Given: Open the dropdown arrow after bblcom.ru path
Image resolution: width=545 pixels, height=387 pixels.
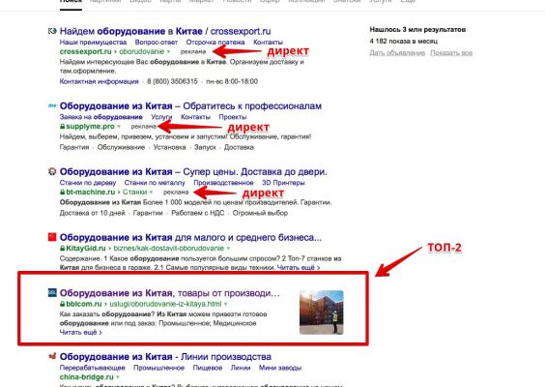Looking at the screenshot, I should pos(226,304).
